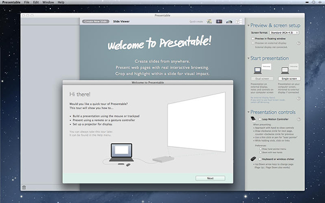Viewport: 325px width, 203px height.
Task: Open help icon under Start presentation notes
Action: 298,99
